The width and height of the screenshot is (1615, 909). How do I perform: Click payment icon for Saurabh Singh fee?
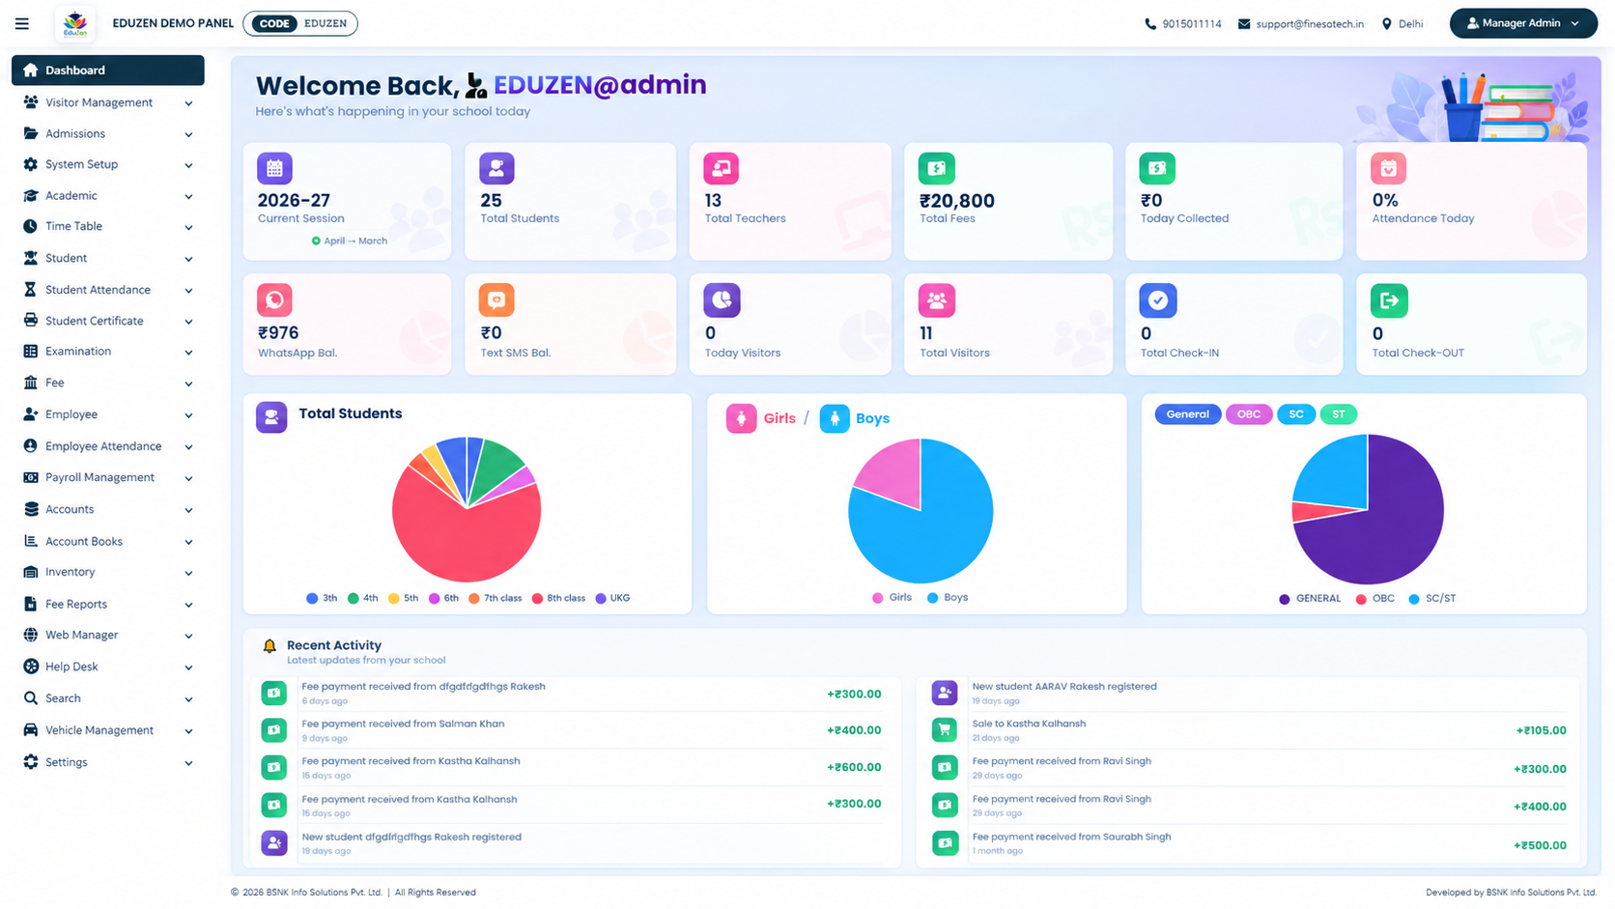click(945, 843)
